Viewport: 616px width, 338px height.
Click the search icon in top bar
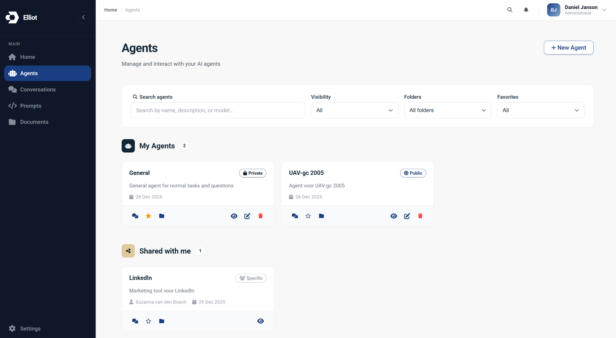click(x=509, y=10)
